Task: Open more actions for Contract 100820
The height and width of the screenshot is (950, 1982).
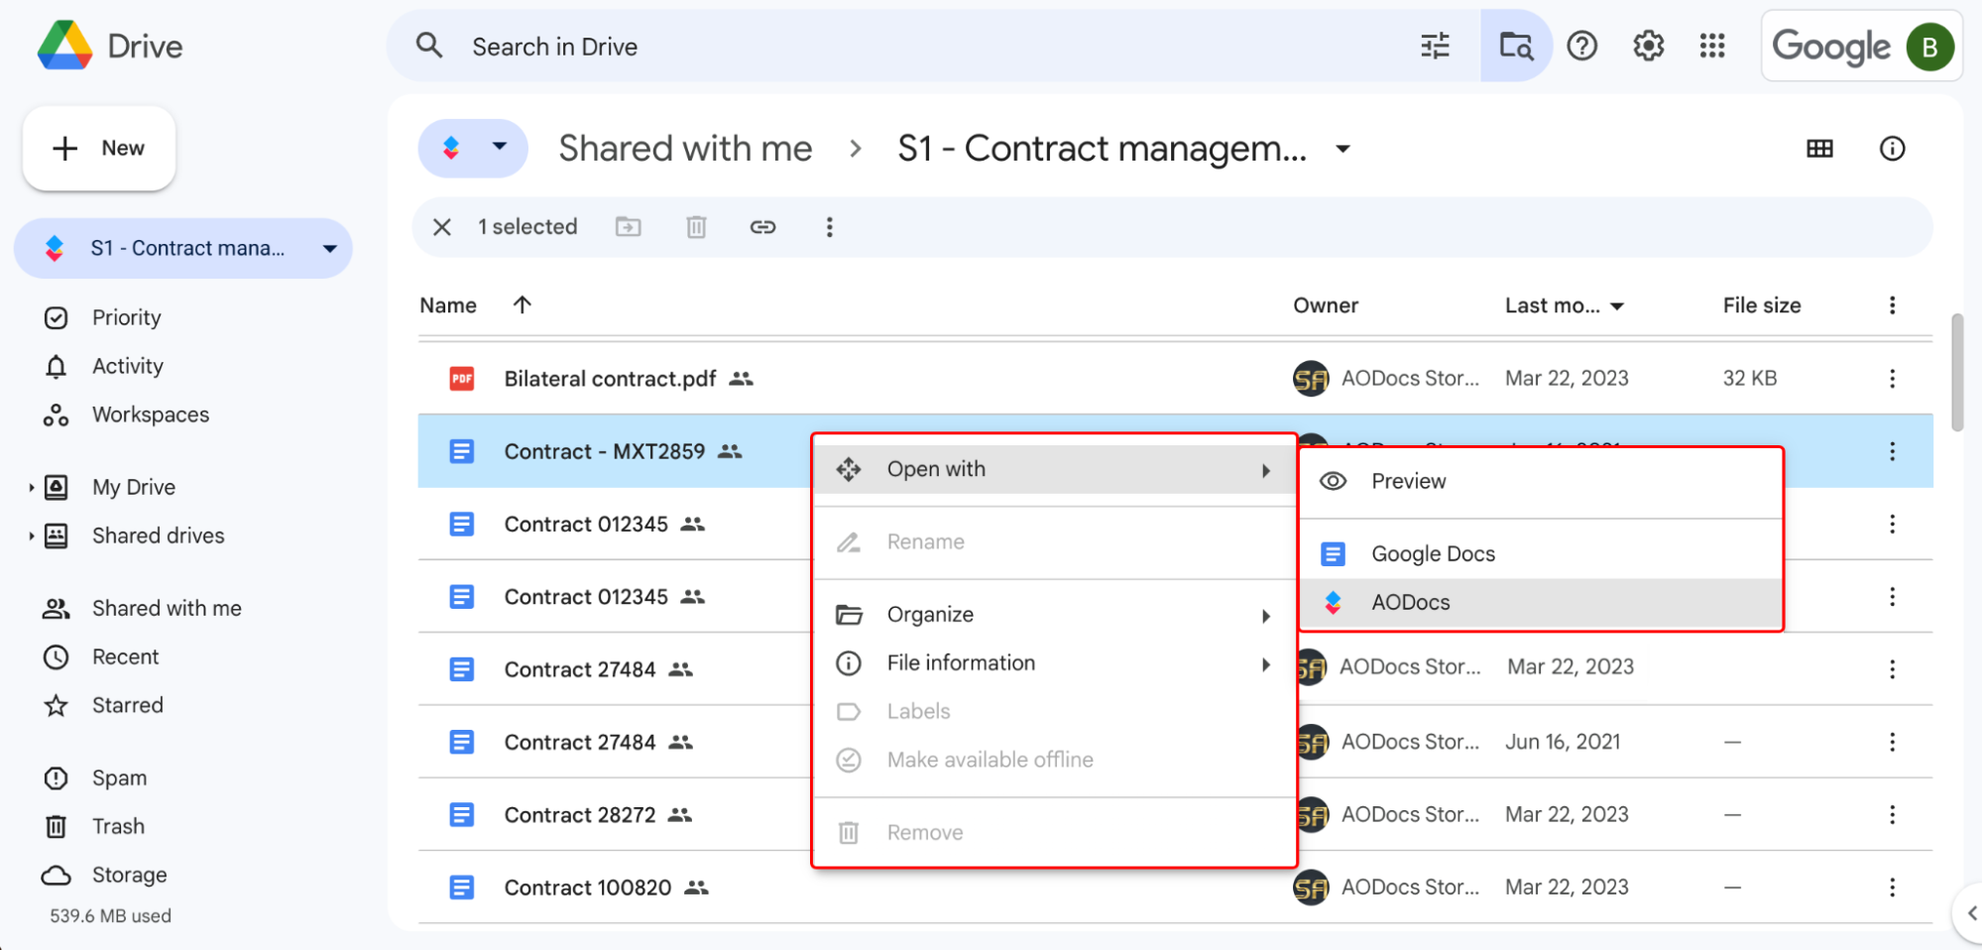Action: tap(1892, 887)
